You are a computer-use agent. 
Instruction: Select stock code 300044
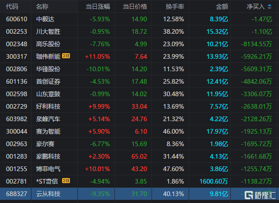coord(17,131)
